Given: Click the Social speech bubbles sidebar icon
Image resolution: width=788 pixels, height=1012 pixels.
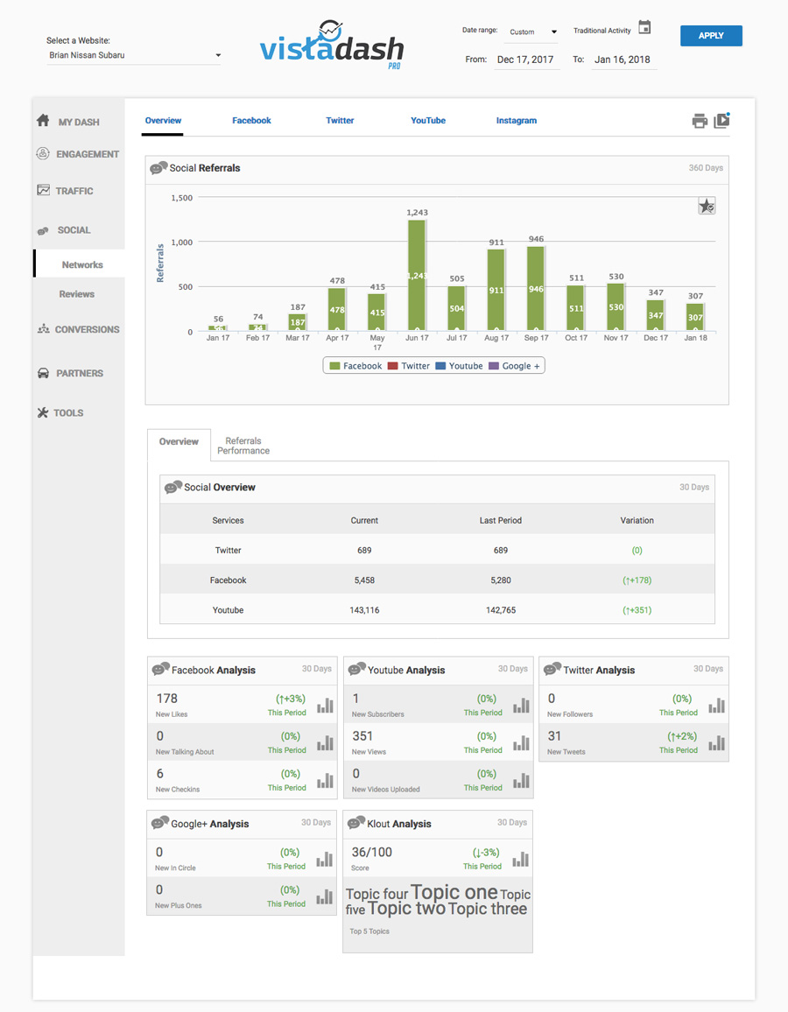Looking at the screenshot, I should [x=43, y=230].
